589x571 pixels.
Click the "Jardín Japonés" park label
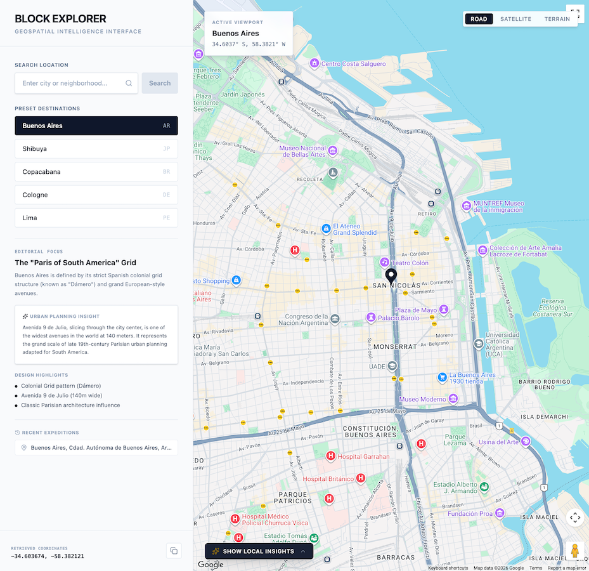pos(242,95)
